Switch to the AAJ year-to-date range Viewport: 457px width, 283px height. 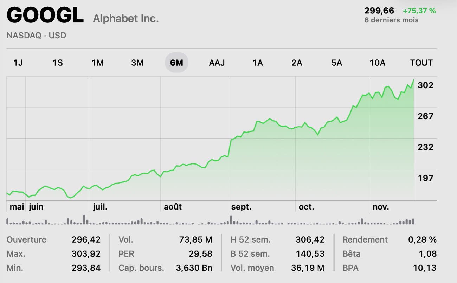[217, 63]
